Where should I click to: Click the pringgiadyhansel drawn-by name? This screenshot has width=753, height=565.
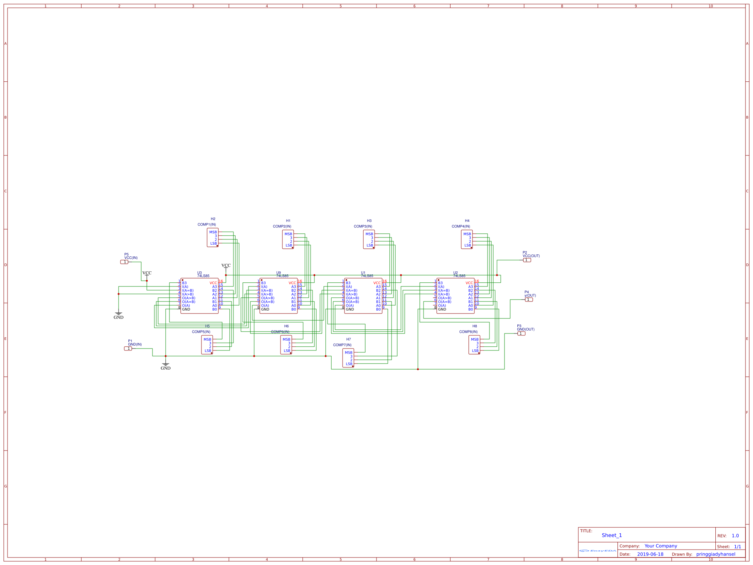point(716,554)
